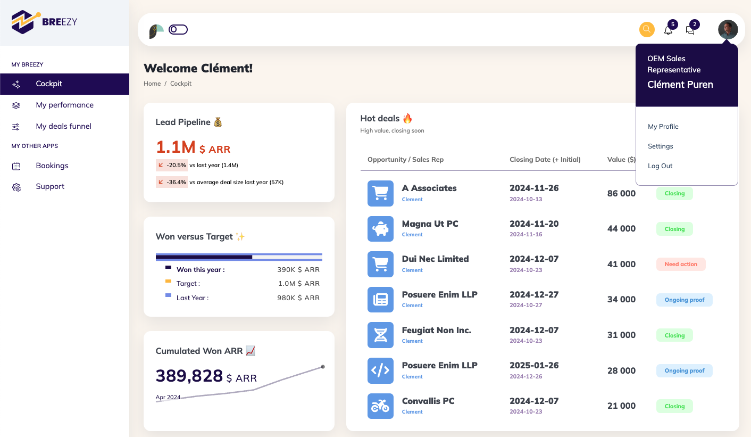Click the Breezy logo
This screenshot has width=751, height=437.
pyautogui.click(x=45, y=22)
